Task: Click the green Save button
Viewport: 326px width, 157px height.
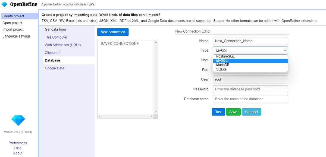Action: pos(233,112)
